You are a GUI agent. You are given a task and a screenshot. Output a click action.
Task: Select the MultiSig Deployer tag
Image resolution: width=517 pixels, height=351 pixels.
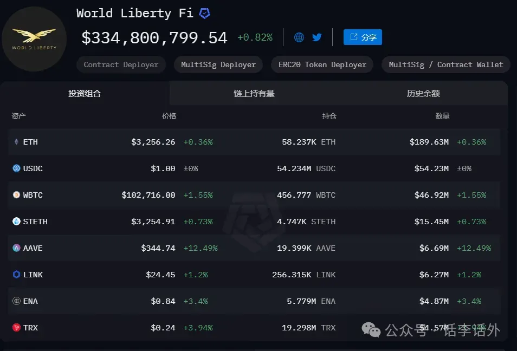pos(218,64)
